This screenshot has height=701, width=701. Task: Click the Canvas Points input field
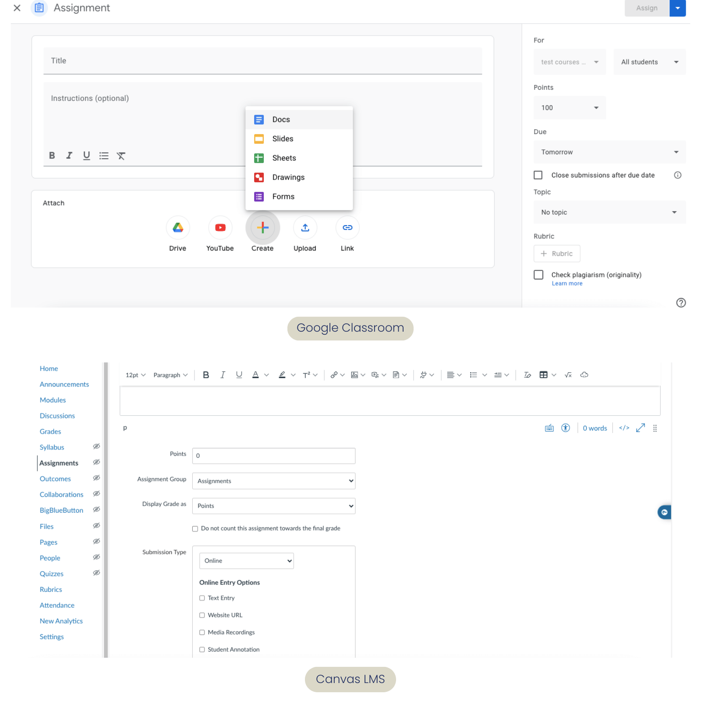[274, 456]
